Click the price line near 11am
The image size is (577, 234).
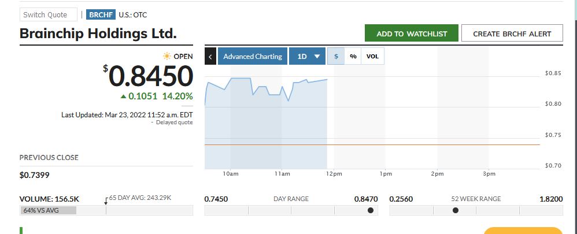point(281,91)
